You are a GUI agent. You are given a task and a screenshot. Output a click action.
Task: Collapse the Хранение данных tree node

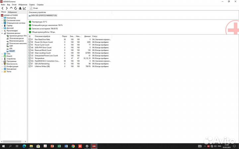[x=2, y=33]
